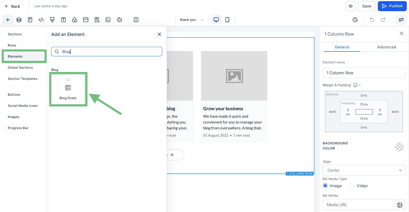Click the paint brush styling icon
Viewport: 409px width, 212px height.
[52, 20]
